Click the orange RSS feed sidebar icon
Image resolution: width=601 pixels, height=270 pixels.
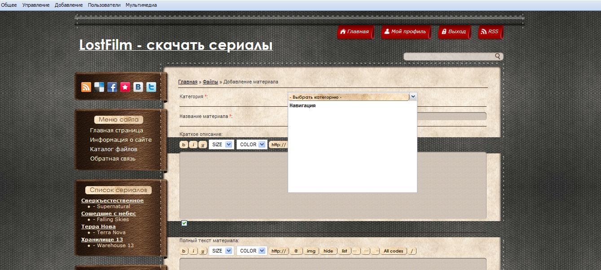pyautogui.click(x=86, y=87)
